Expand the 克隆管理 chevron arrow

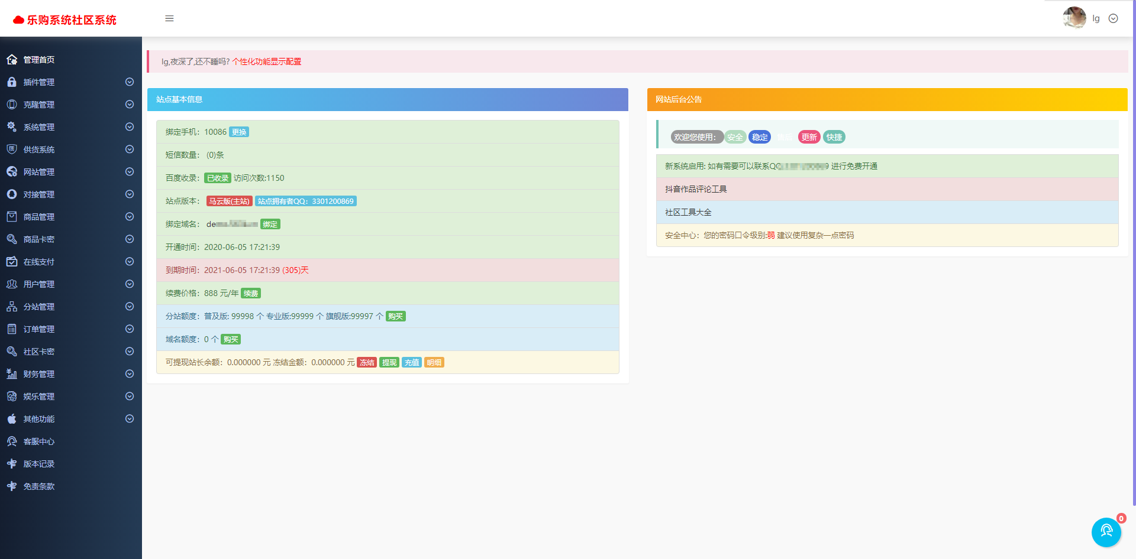(130, 105)
